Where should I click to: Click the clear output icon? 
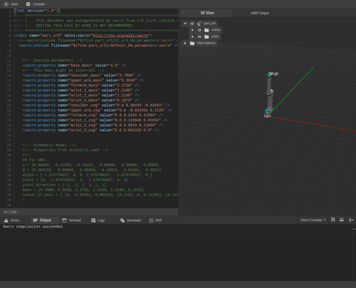pyautogui.click(x=333, y=220)
